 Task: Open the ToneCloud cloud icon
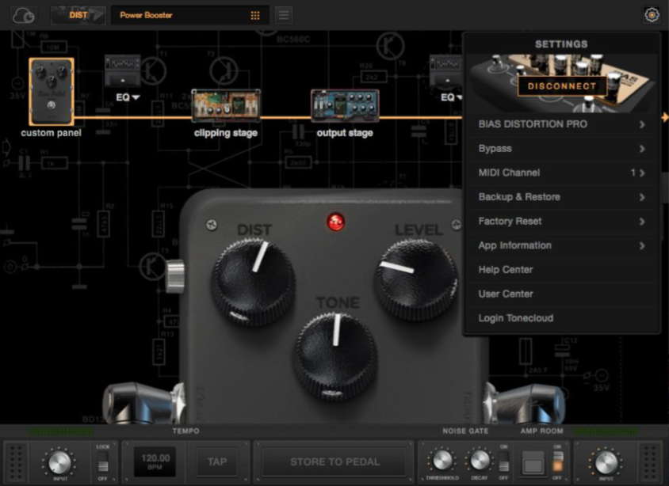[x=24, y=16]
